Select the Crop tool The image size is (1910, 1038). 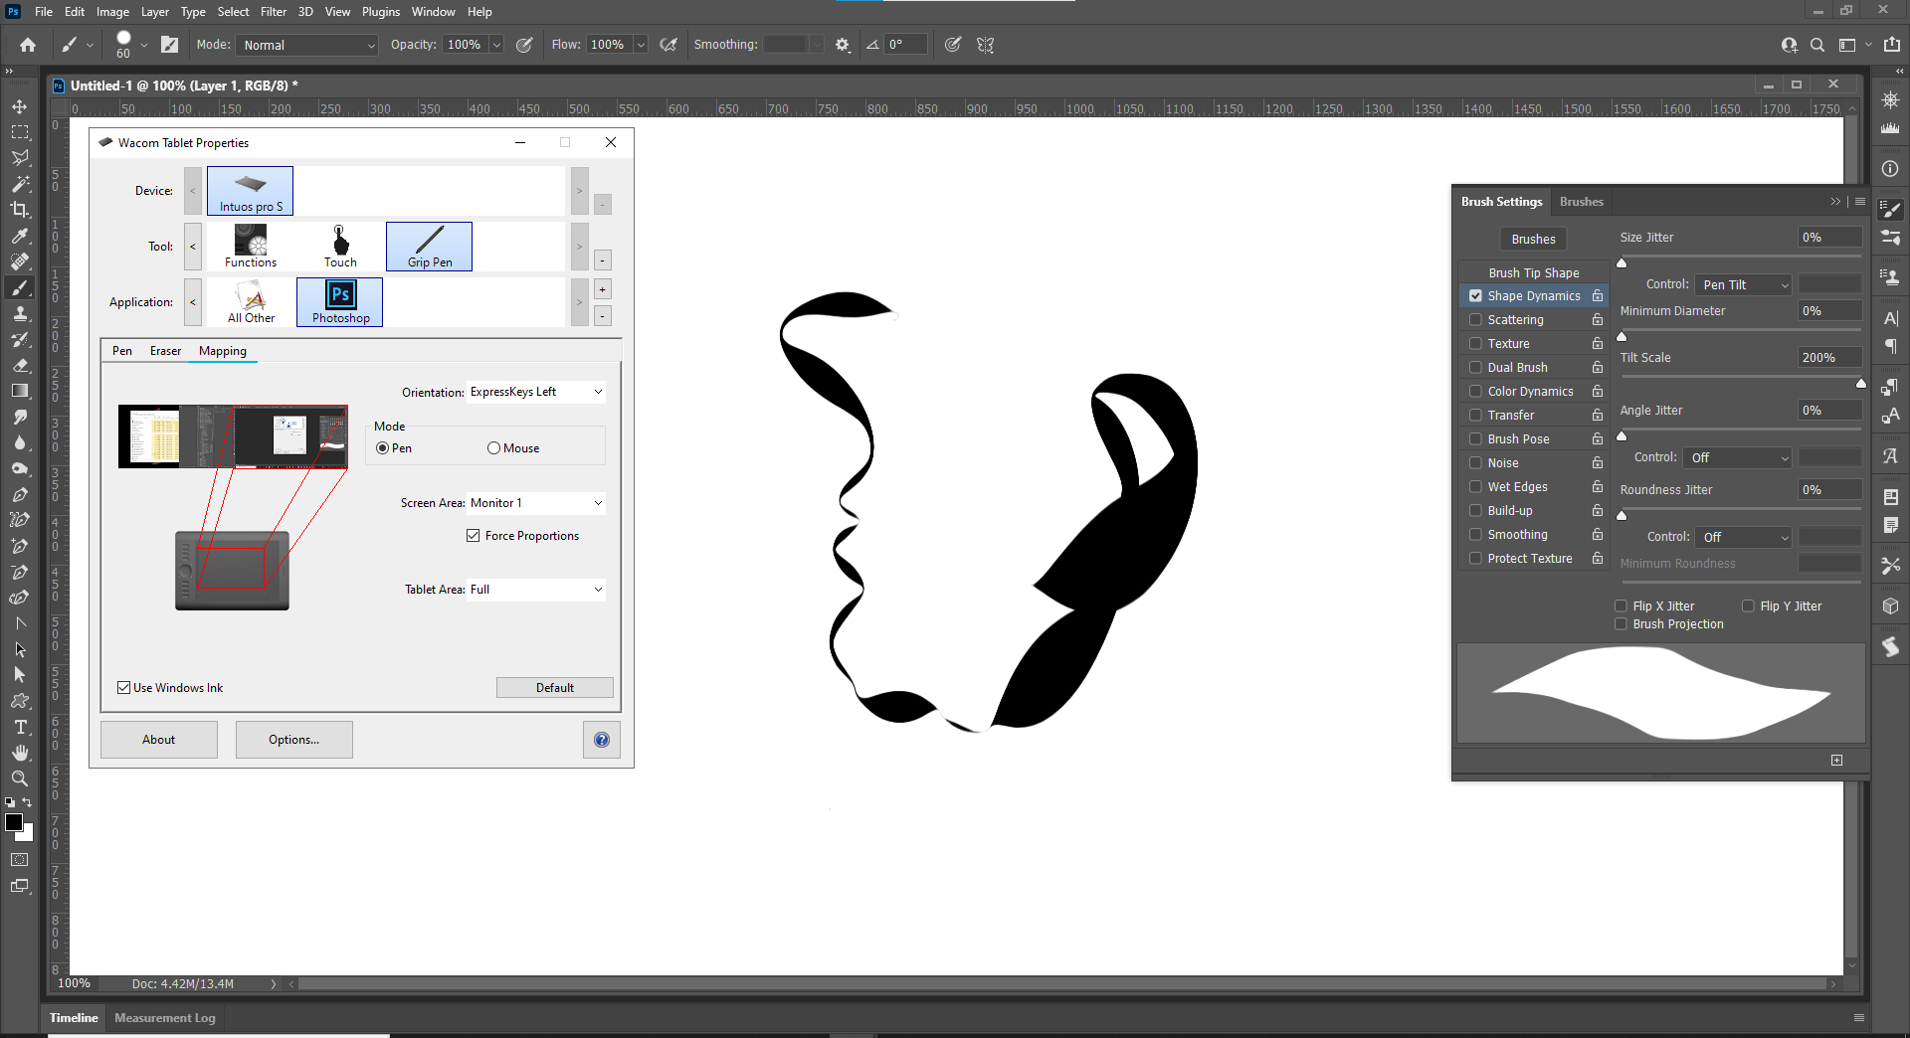coord(20,210)
